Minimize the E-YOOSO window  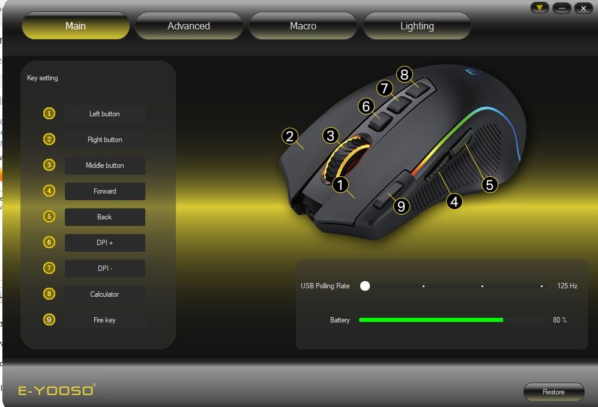point(562,8)
